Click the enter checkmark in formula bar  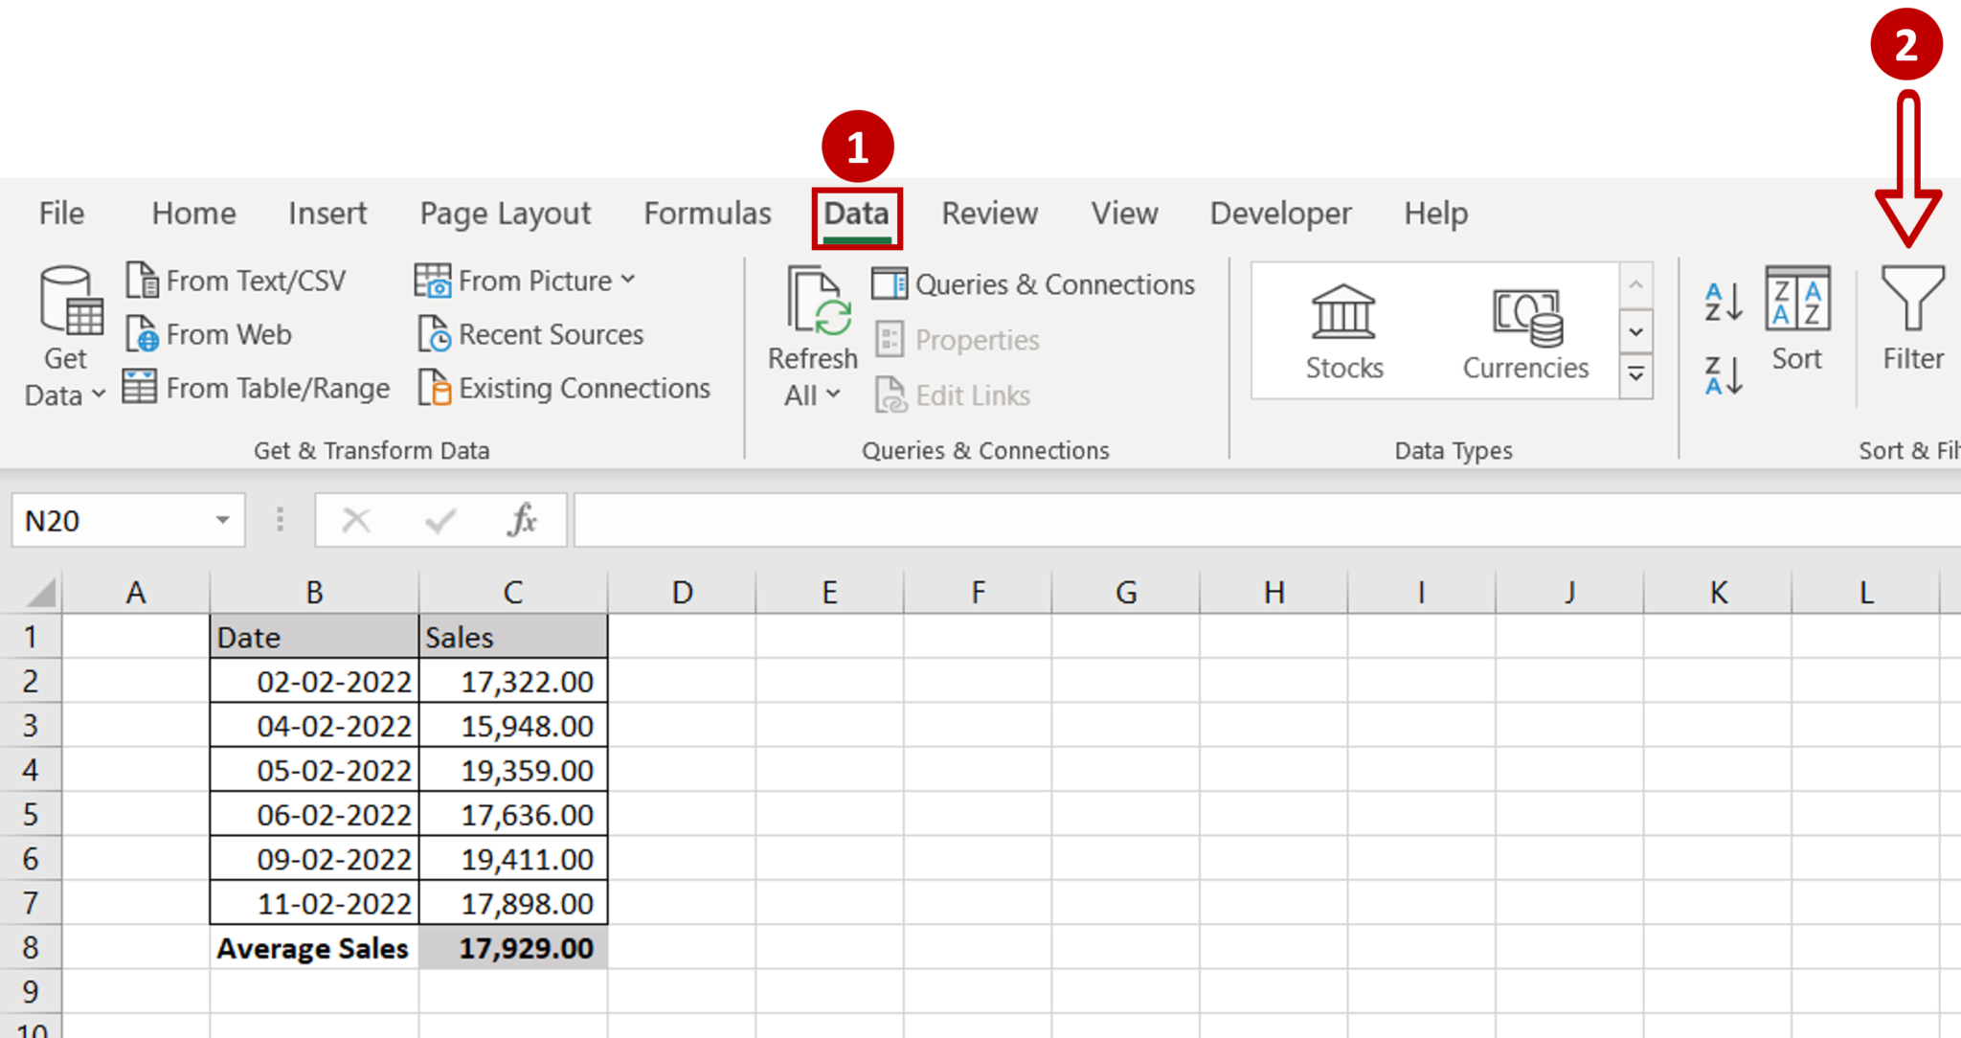click(440, 520)
